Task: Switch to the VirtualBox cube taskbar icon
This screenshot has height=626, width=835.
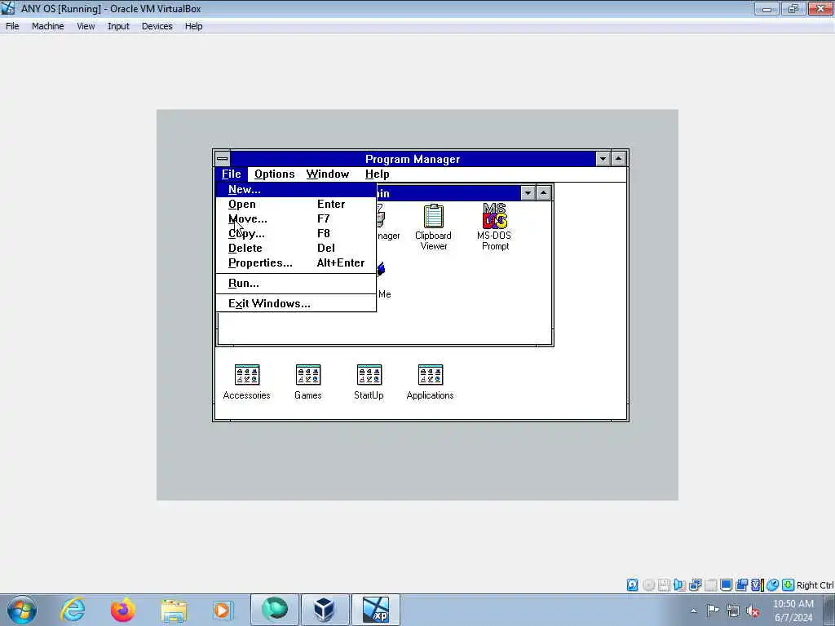Action: coord(325,610)
